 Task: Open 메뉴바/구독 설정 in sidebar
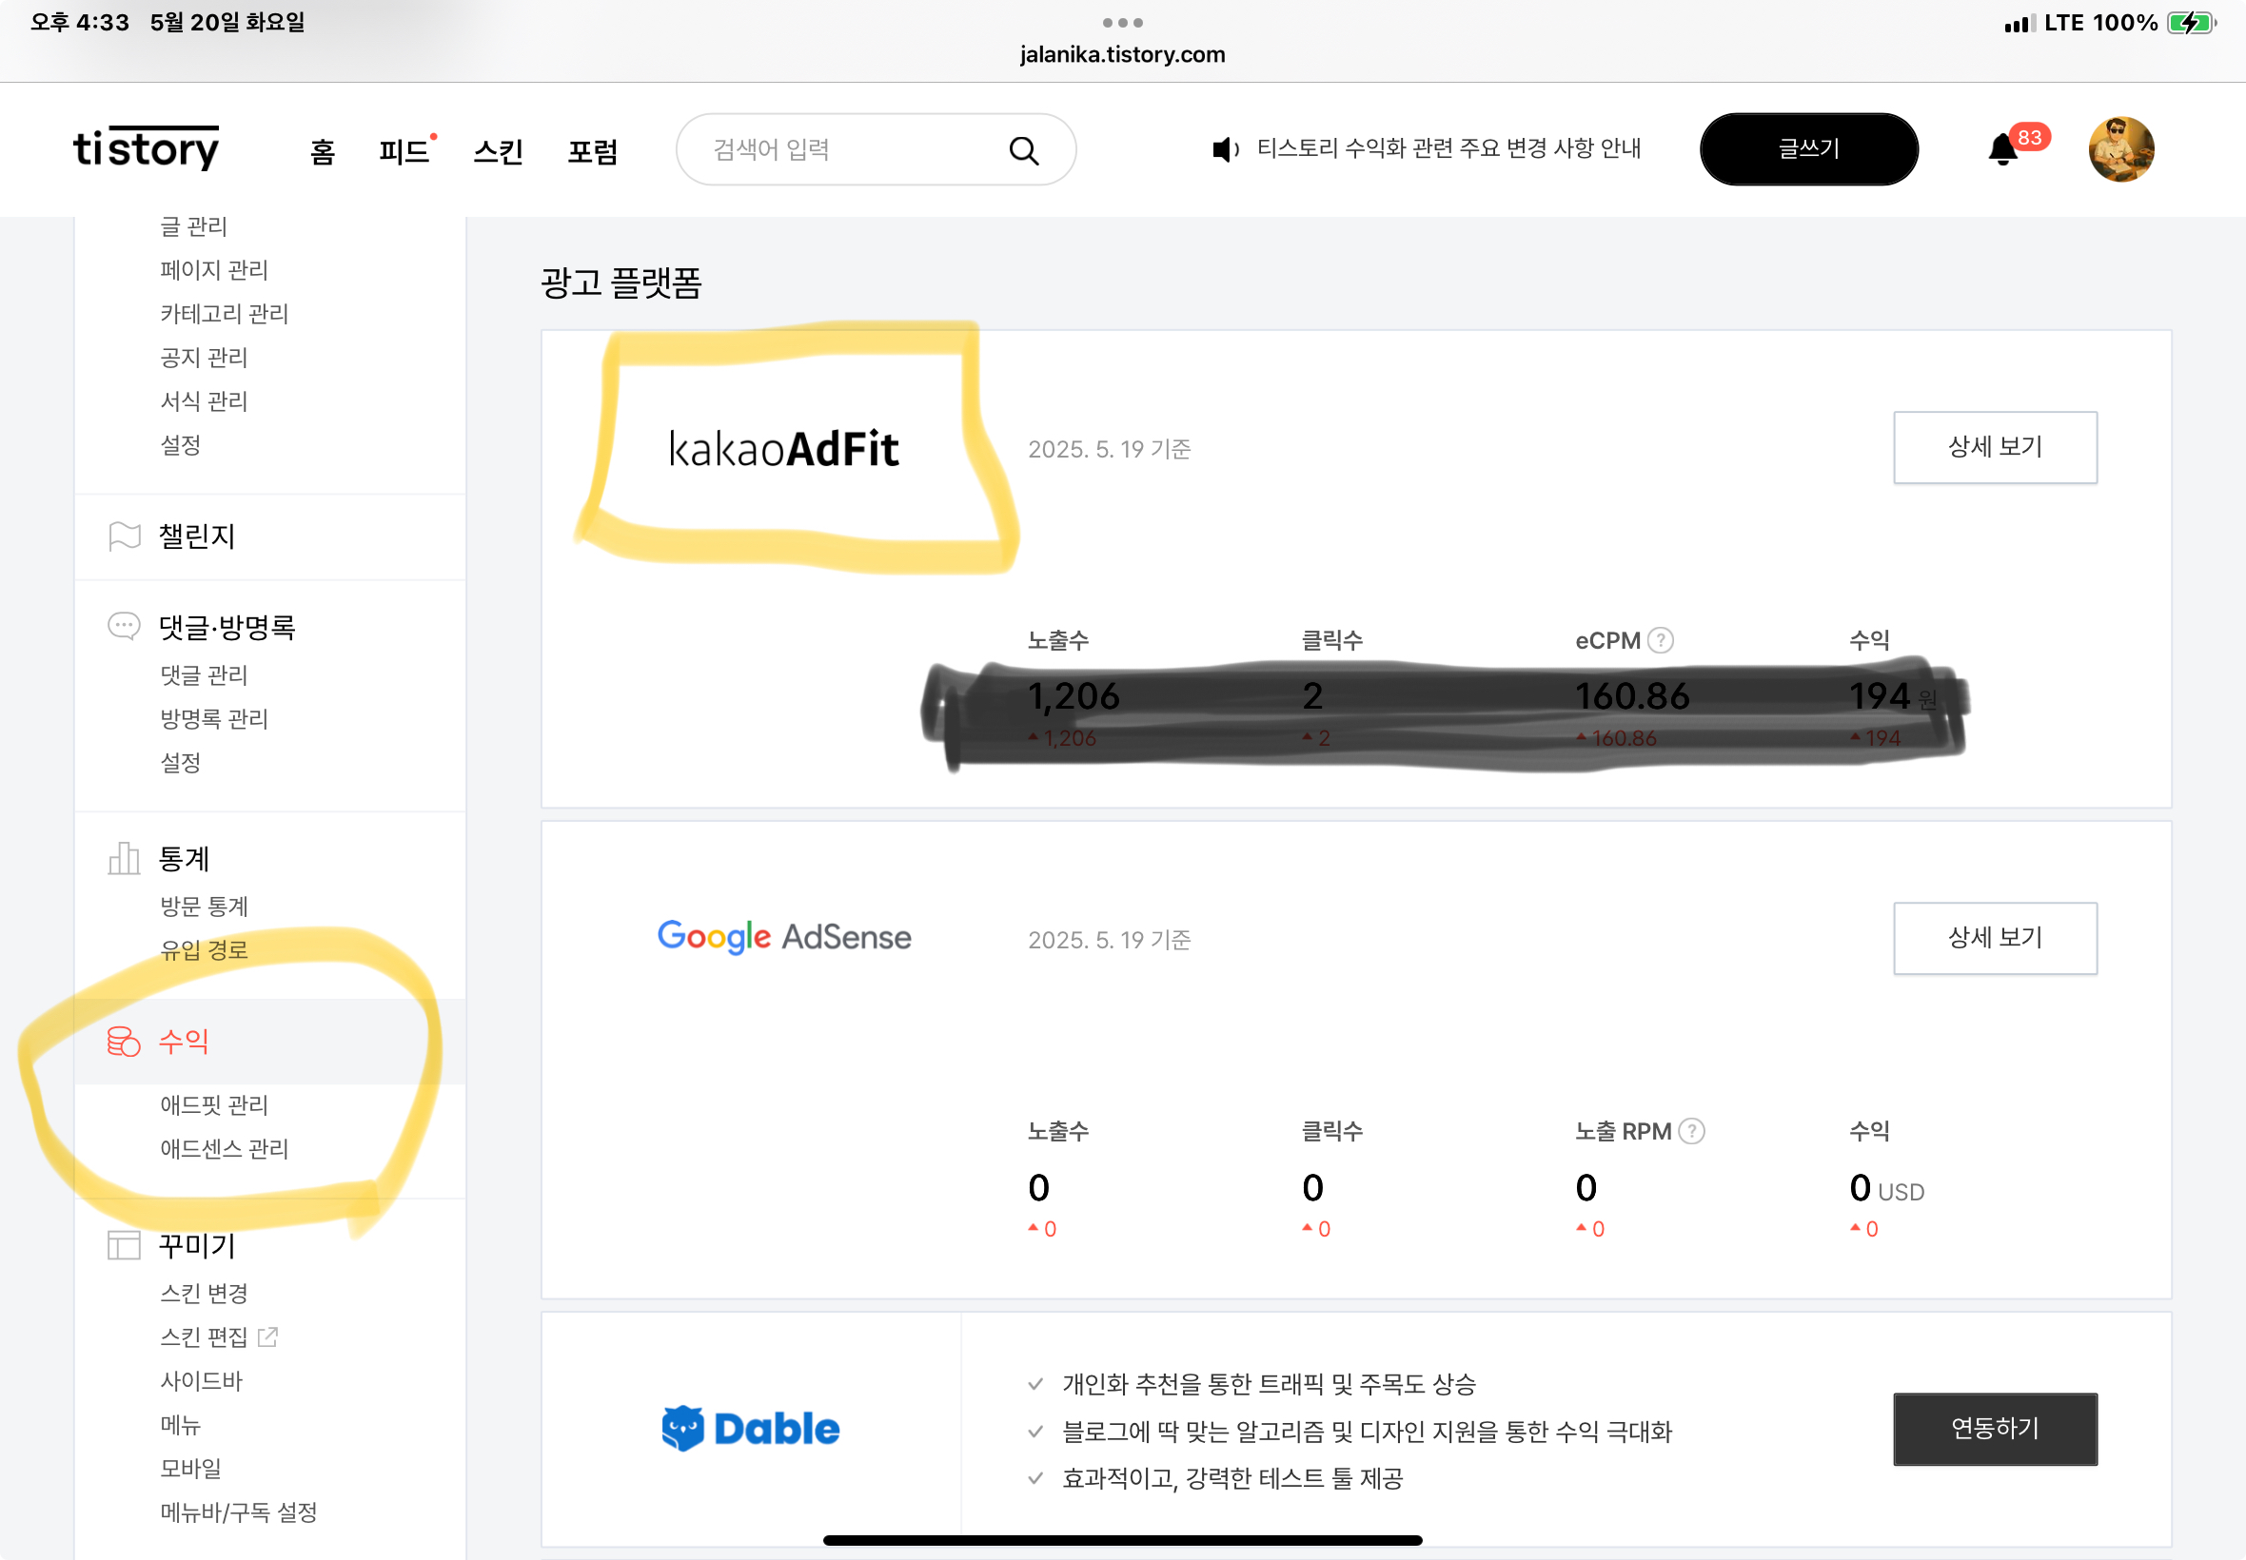tap(239, 1512)
